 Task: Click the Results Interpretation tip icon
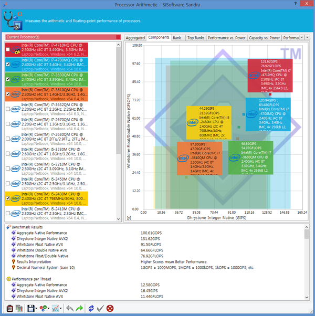14,261
